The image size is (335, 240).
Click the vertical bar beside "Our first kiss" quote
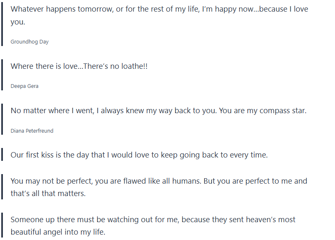pos(2,155)
